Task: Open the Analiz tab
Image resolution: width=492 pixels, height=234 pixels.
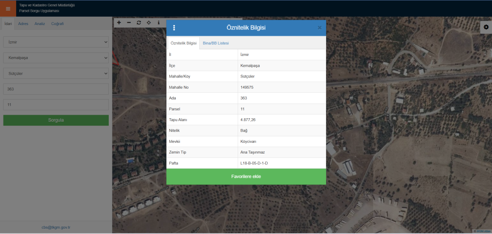Action: (x=40, y=24)
